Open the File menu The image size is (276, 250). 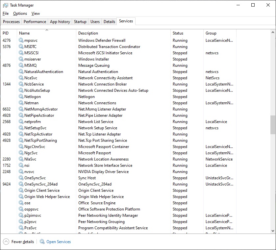[x=6, y=13]
